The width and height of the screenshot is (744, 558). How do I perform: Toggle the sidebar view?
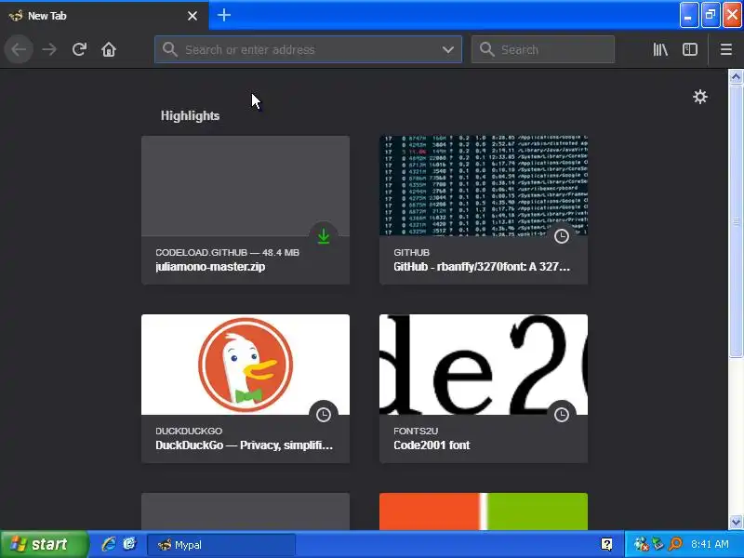click(689, 49)
